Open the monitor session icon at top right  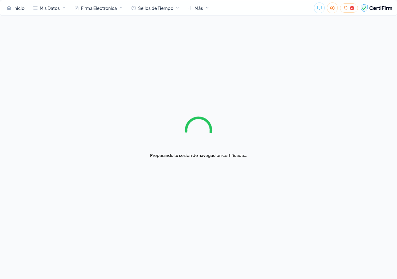click(x=319, y=8)
